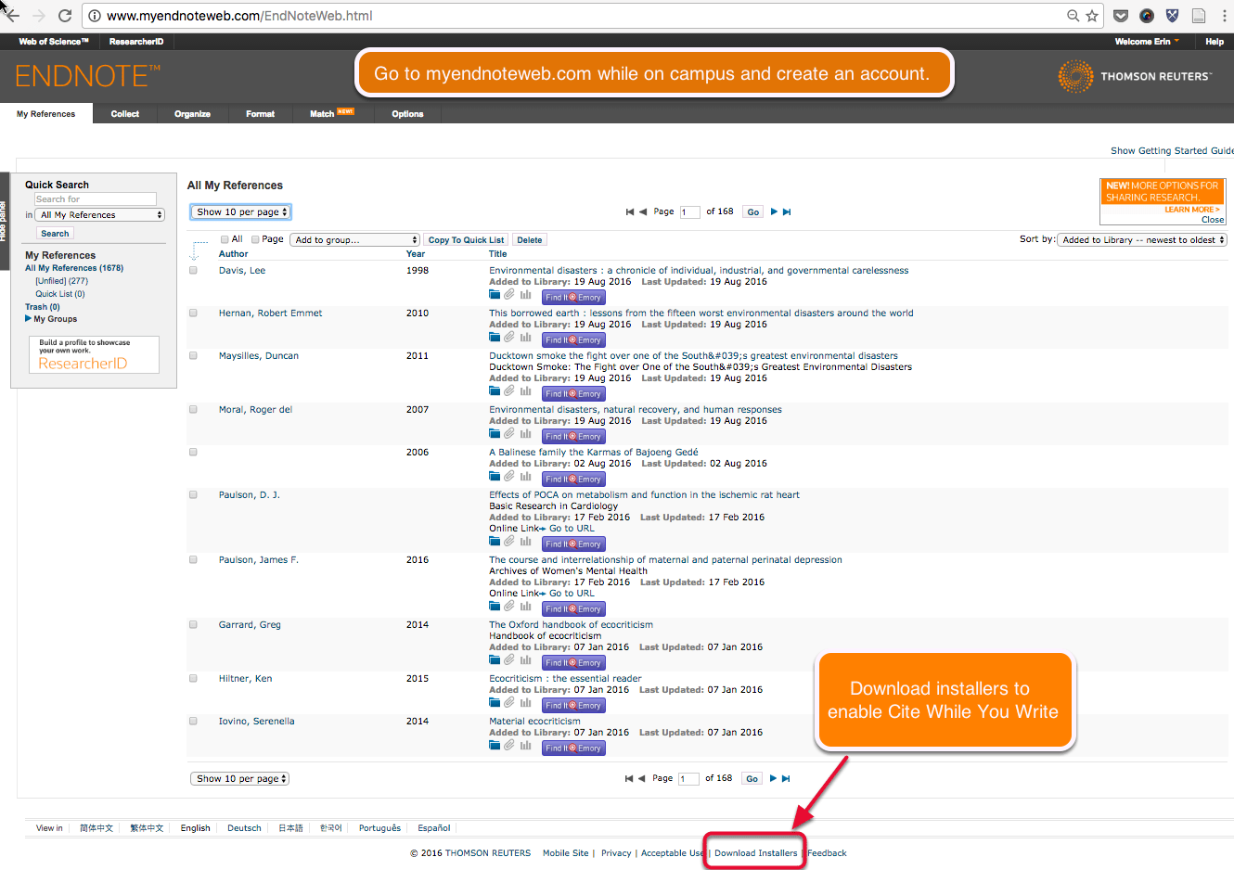The width and height of the screenshot is (1234, 870).
Task: Open the bottom Show 10 per page dropdown
Action: 239,779
